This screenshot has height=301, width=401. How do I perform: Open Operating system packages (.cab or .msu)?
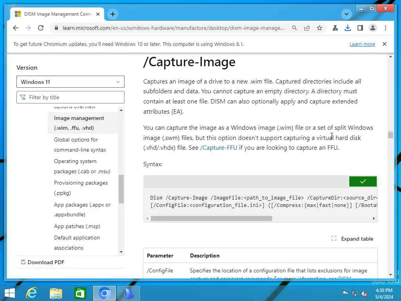[82, 166]
